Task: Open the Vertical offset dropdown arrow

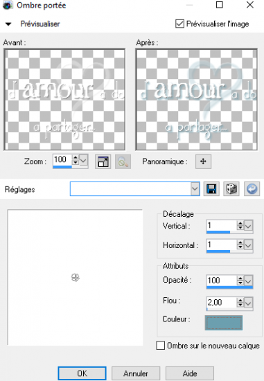Action: point(248,227)
